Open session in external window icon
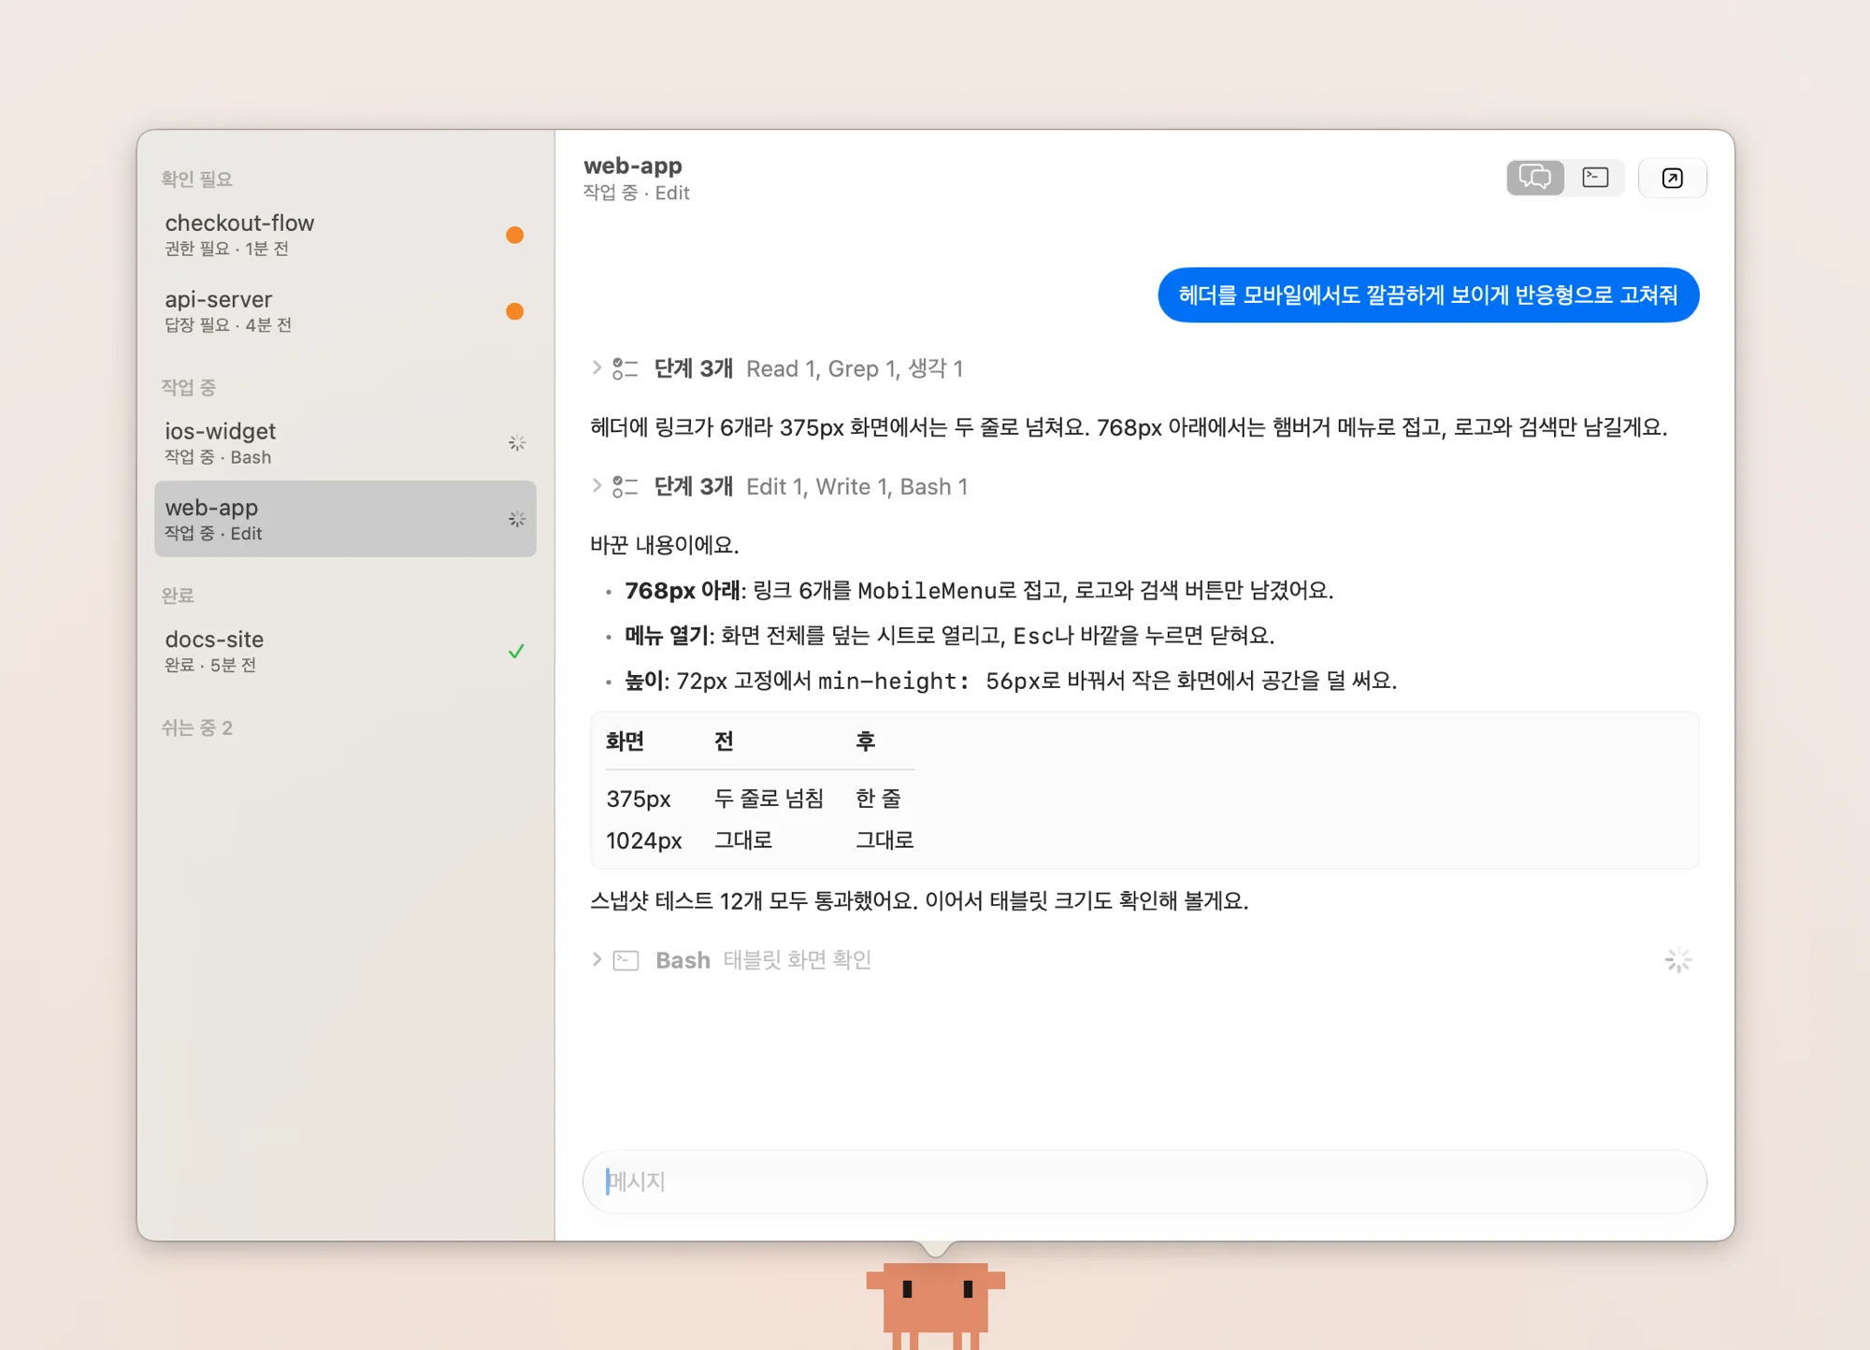The width and height of the screenshot is (1870, 1350). click(1673, 178)
